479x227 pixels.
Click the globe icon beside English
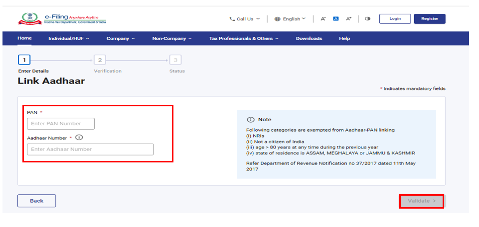(277, 19)
